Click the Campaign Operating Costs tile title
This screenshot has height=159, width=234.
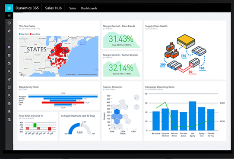160,87
